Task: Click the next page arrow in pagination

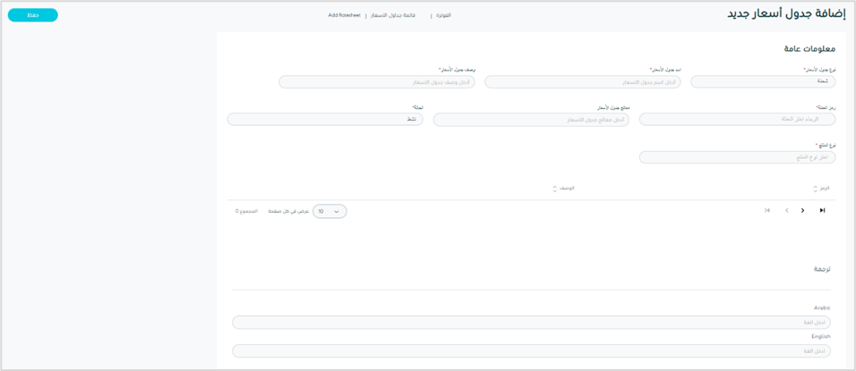Action: (x=802, y=211)
